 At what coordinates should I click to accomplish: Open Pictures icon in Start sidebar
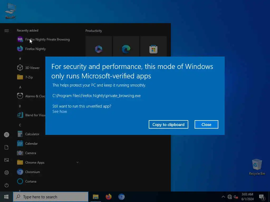point(7,160)
